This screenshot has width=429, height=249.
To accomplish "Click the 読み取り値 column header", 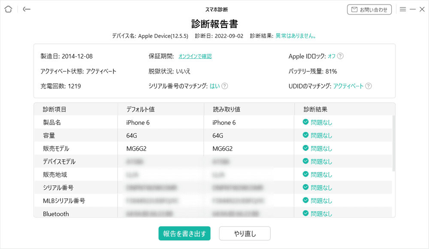I will coord(227,109).
